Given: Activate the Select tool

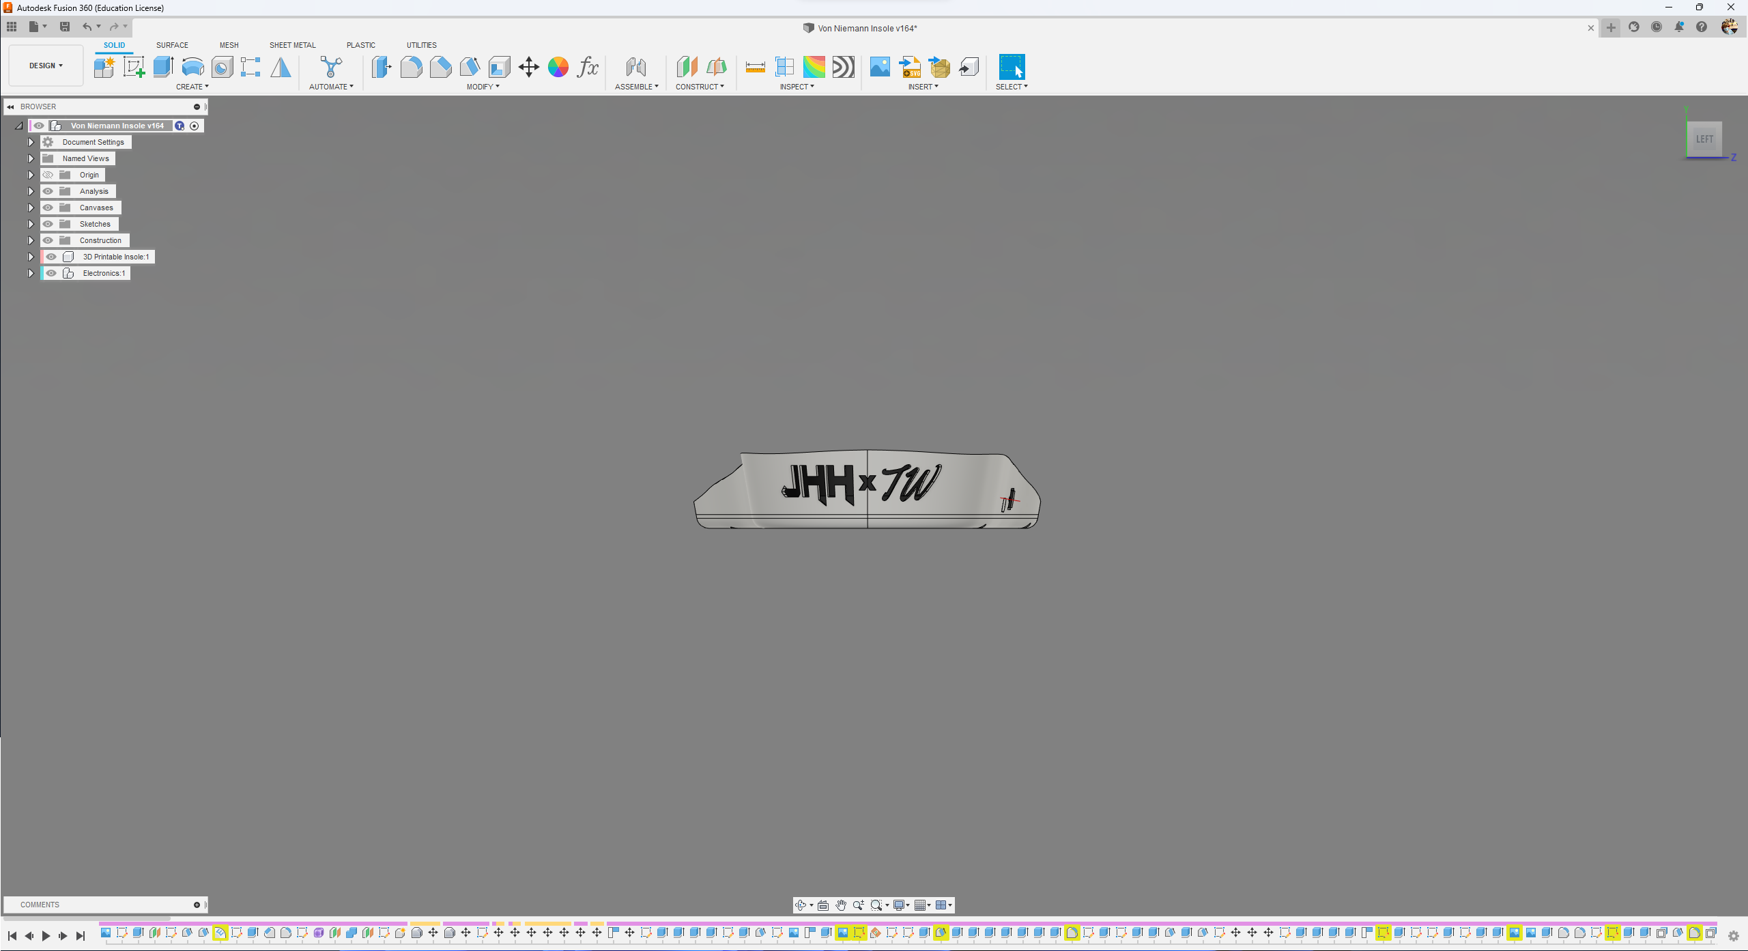Looking at the screenshot, I should click(x=1012, y=67).
